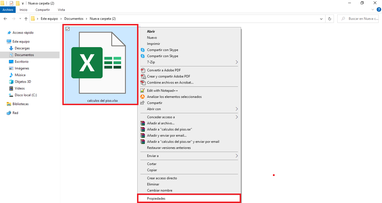Click the Adobe PDF icon next to Convertir a Adobe PDF
The image size is (382, 203).
[143, 70]
